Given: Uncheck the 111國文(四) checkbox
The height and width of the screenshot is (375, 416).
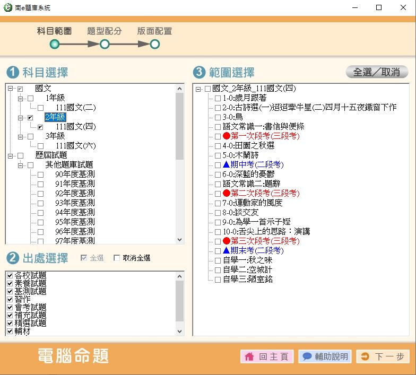Looking at the screenshot, I should 40,127.
